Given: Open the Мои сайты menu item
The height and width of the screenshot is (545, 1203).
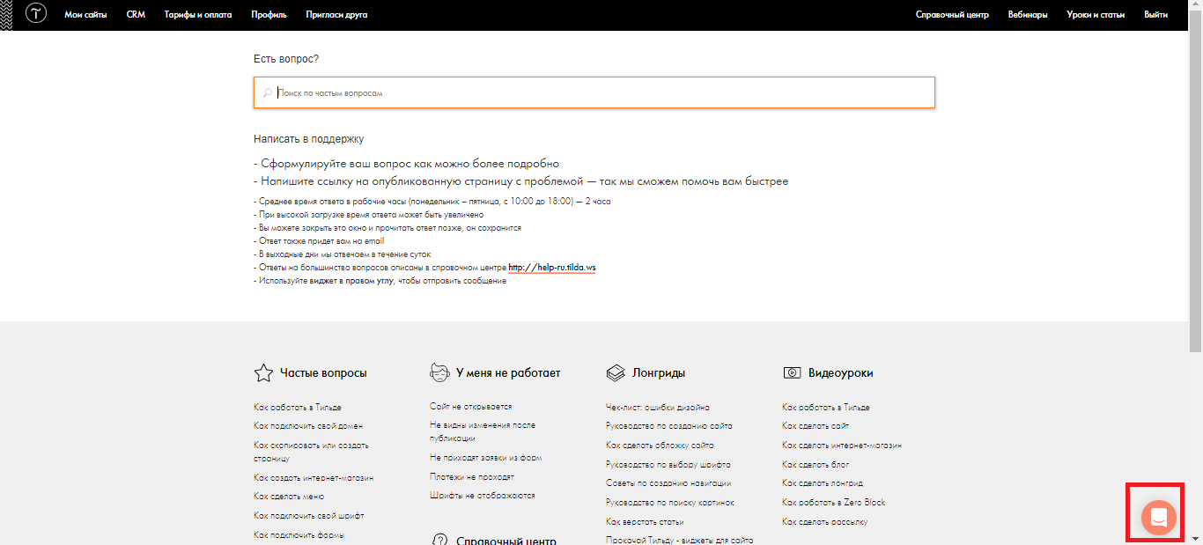Looking at the screenshot, I should [x=85, y=15].
